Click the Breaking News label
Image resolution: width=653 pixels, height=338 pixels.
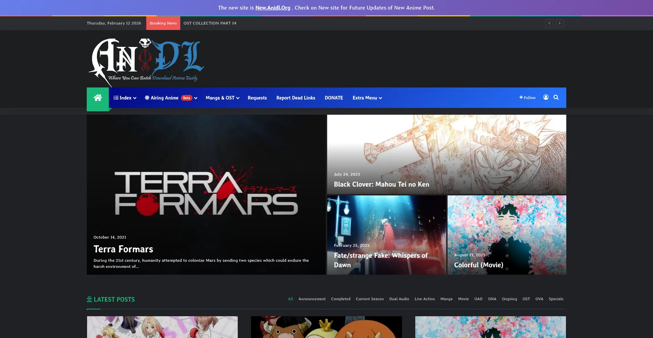point(163,23)
